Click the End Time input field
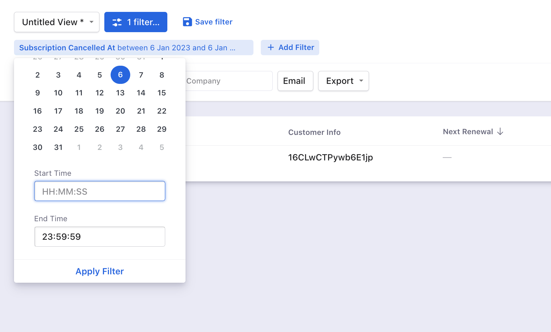The height and width of the screenshot is (332, 551). [x=100, y=237]
